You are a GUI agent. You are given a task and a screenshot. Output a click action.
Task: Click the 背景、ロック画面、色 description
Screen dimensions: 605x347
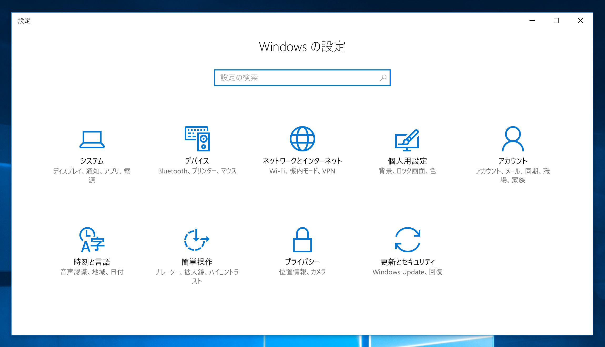coord(407,171)
